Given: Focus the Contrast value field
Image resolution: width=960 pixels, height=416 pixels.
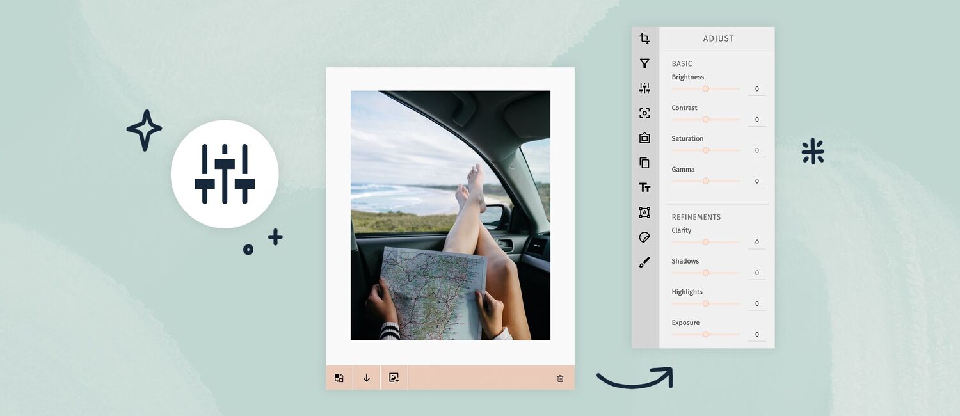Looking at the screenshot, I should pyautogui.click(x=757, y=120).
